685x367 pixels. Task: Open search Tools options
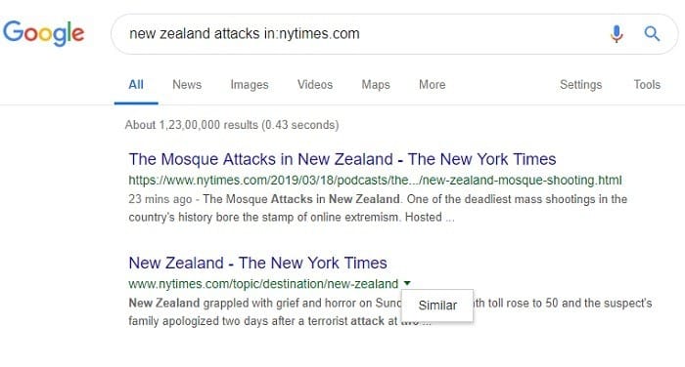[x=647, y=85]
